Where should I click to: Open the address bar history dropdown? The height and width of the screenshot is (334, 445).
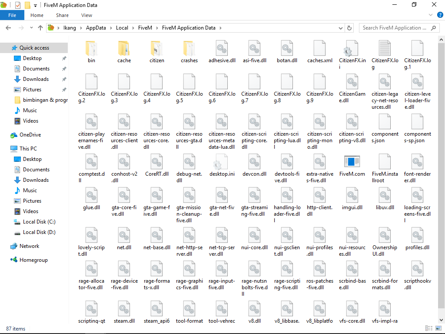341,28
